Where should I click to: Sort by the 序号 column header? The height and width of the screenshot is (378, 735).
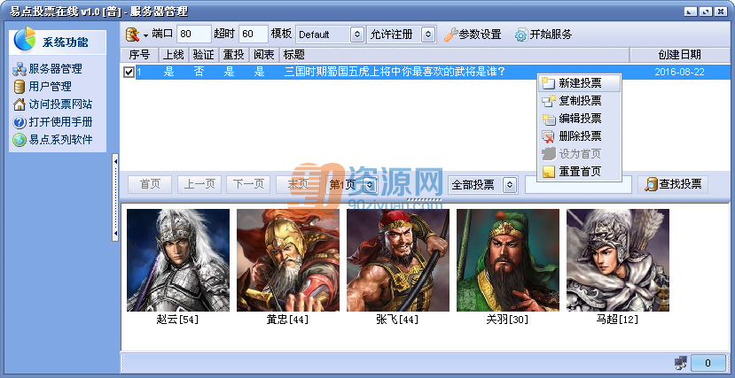click(x=139, y=55)
